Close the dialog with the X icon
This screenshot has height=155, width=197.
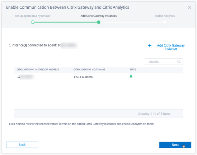pos(190,7)
